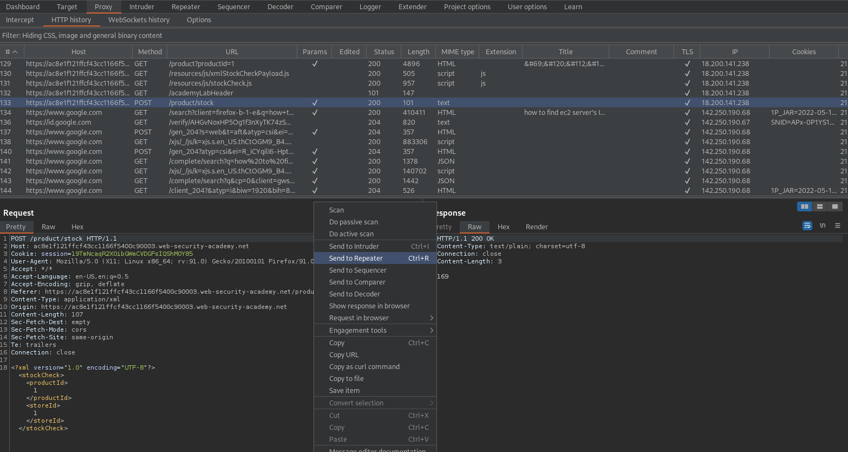Select Do passive scan

(x=375, y=222)
